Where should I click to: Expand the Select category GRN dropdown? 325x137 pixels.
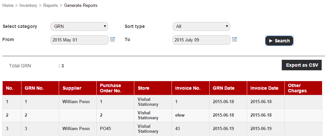point(80,26)
